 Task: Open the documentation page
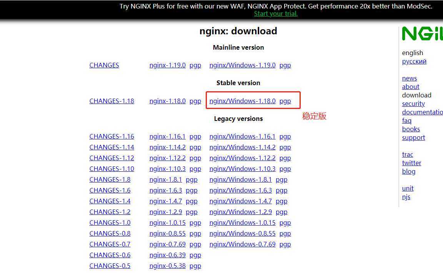point(422,112)
